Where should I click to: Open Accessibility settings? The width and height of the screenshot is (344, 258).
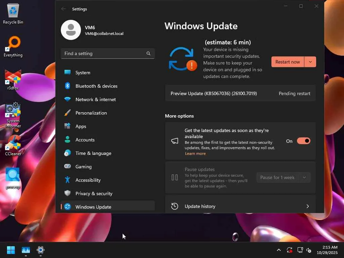[x=108, y=180]
